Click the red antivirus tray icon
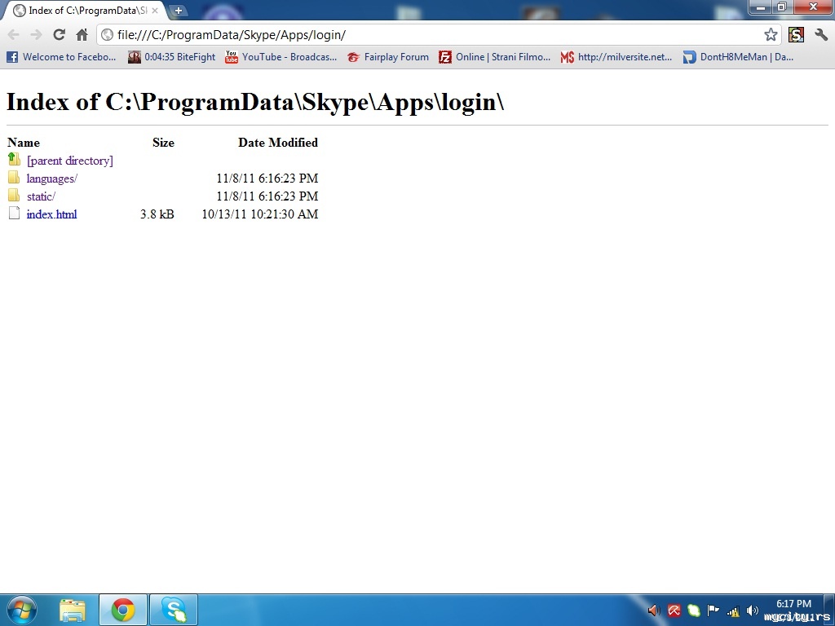 coord(674,611)
